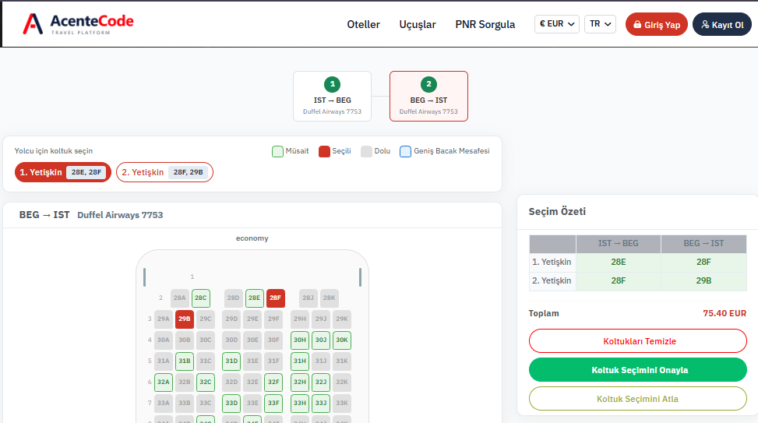Image resolution: width=758 pixels, height=423 pixels.
Task: Pick seat 30H on the map
Action: tap(300, 340)
